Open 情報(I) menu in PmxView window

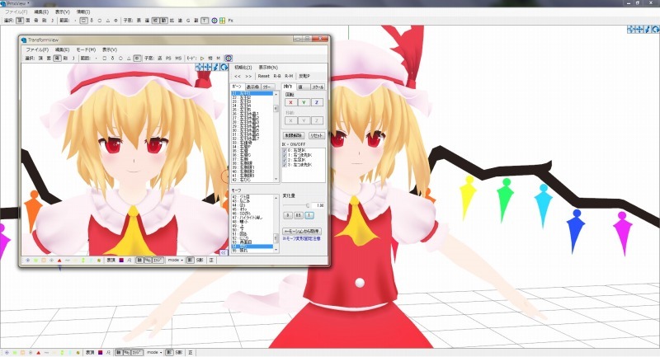[x=83, y=12]
